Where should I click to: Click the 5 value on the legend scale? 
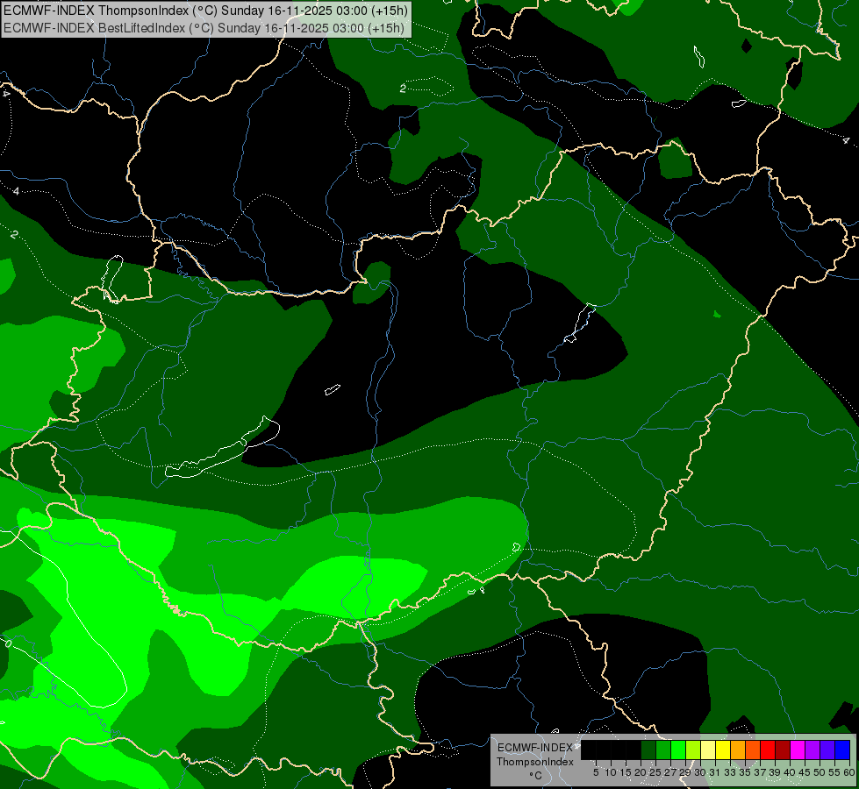(x=596, y=772)
